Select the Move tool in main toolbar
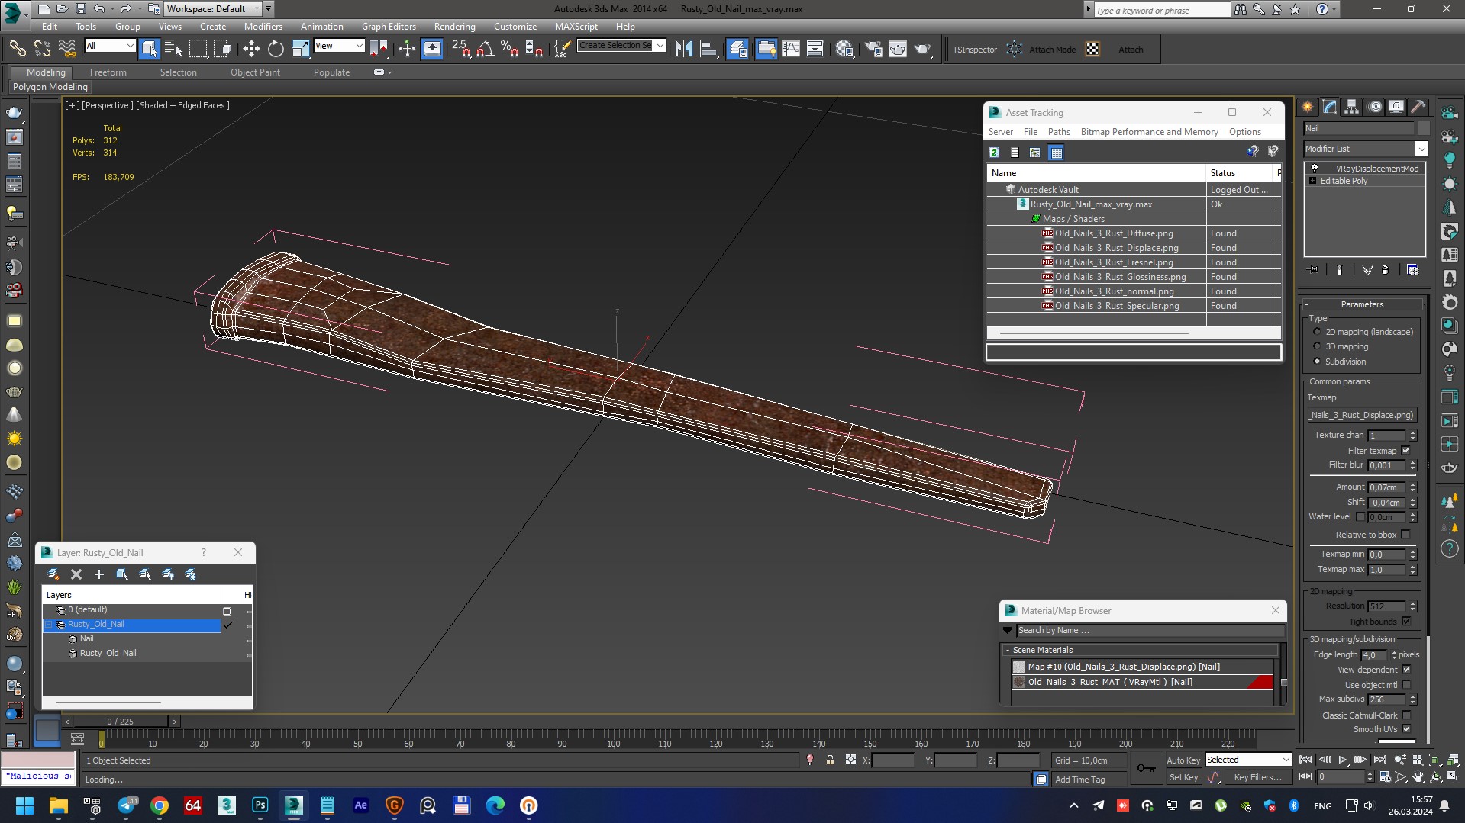 (251, 49)
